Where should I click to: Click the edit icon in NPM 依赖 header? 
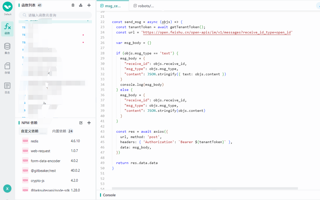(81, 123)
